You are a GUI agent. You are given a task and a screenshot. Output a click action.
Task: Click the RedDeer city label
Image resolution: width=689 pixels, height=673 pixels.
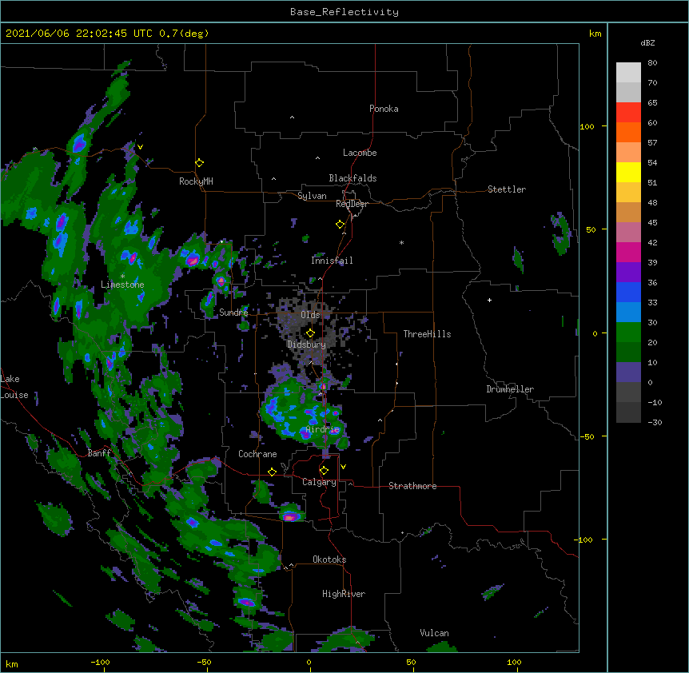point(352,204)
